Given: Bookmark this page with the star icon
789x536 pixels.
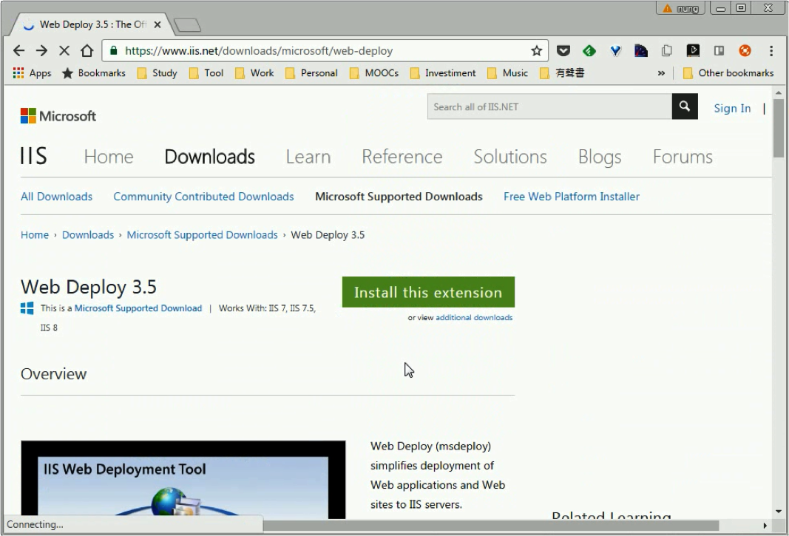Looking at the screenshot, I should point(536,51).
